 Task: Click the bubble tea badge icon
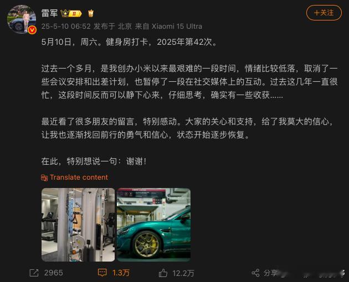(91, 13)
